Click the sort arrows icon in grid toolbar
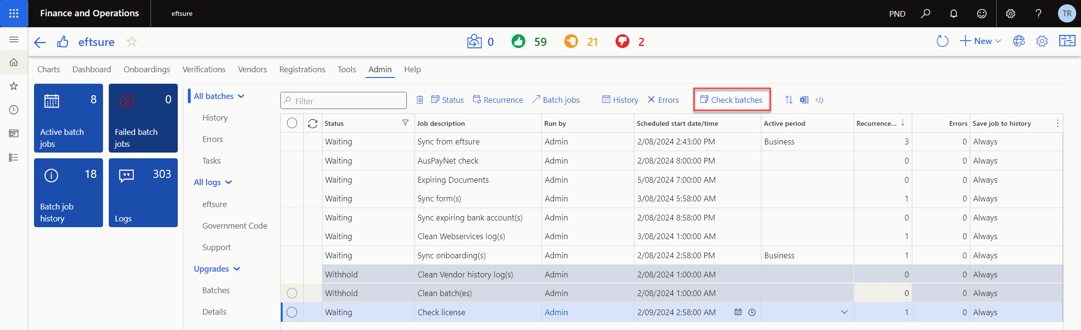 click(789, 99)
